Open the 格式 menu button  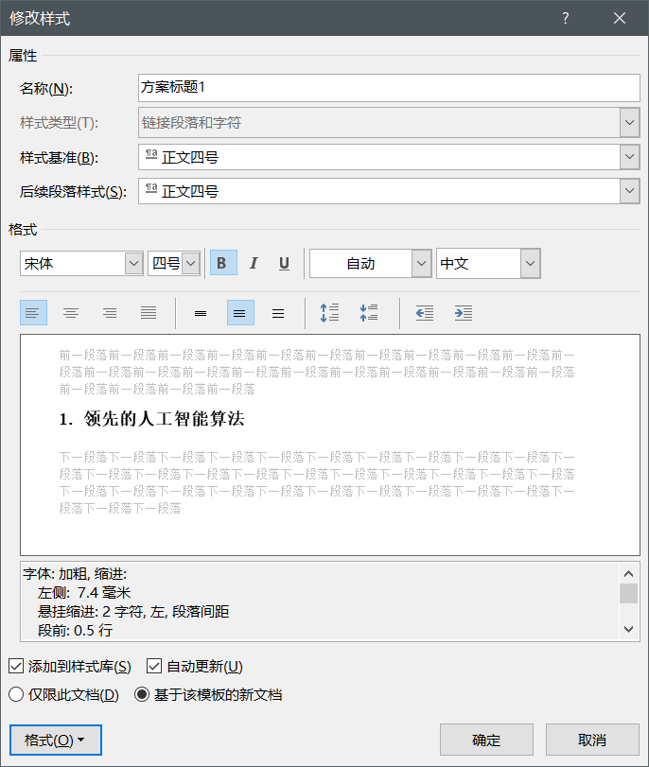click(55, 740)
